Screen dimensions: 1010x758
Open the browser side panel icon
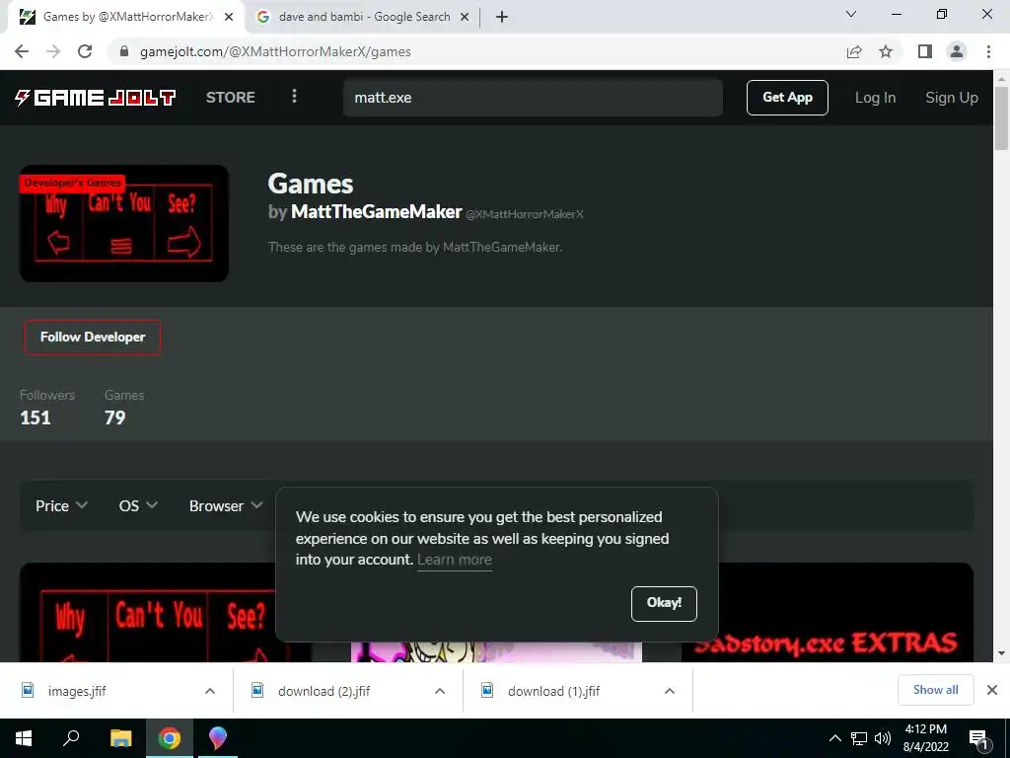coord(924,51)
